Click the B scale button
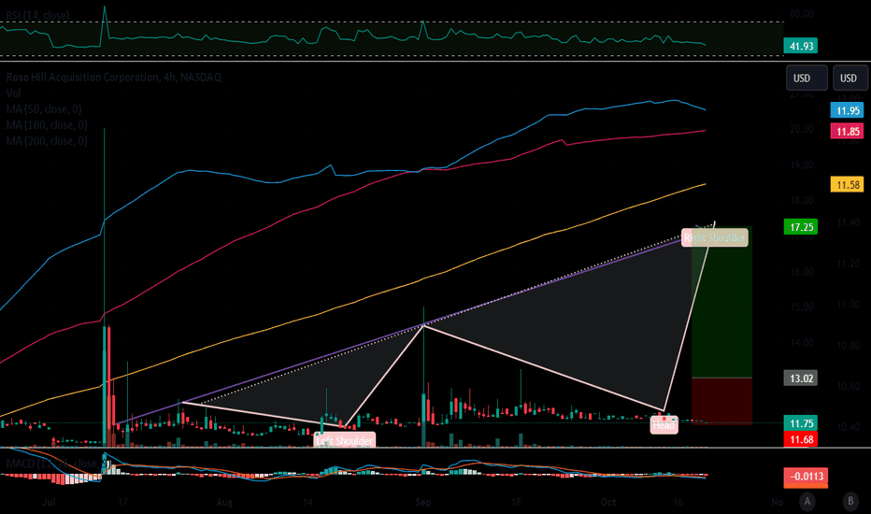Viewport: 871px width, 514px height. (x=850, y=502)
